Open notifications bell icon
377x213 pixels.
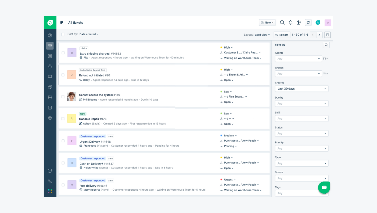click(291, 23)
